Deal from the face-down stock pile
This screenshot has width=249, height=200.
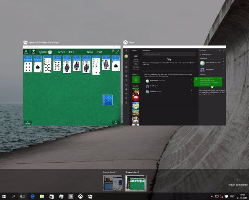[x=108, y=100]
